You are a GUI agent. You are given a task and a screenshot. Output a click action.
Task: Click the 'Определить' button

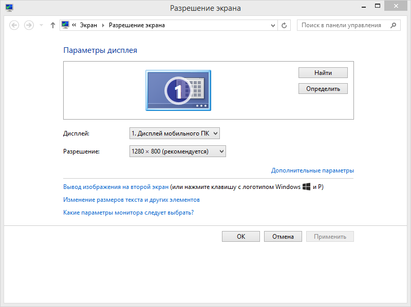pos(323,89)
